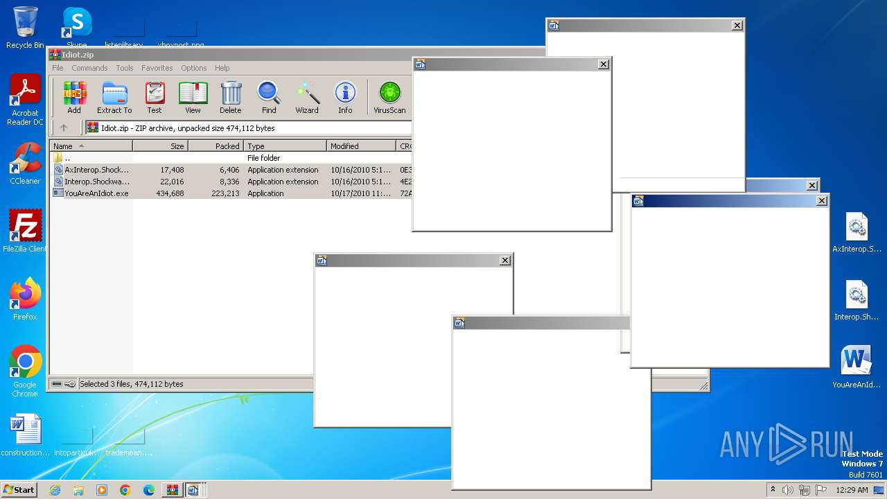Click the Start button
Screen dimensions: 887x499
coord(19,489)
